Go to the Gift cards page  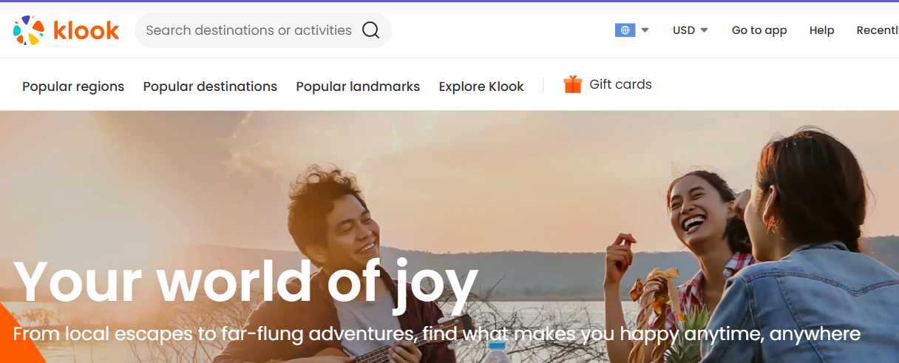pyautogui.click(x=620, y=84)
